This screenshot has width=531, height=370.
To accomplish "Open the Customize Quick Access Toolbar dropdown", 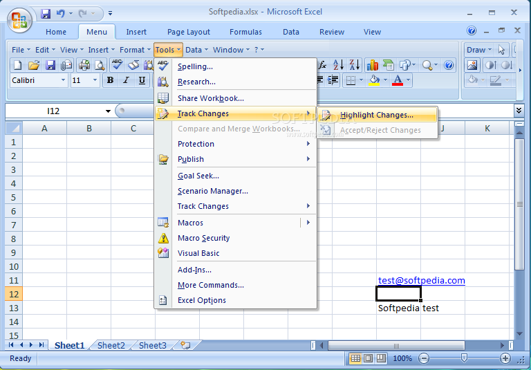I will (x=111, y=14).
